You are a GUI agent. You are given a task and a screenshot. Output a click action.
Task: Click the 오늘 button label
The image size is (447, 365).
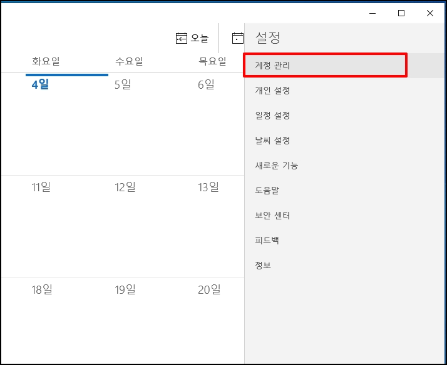(200, 38)
